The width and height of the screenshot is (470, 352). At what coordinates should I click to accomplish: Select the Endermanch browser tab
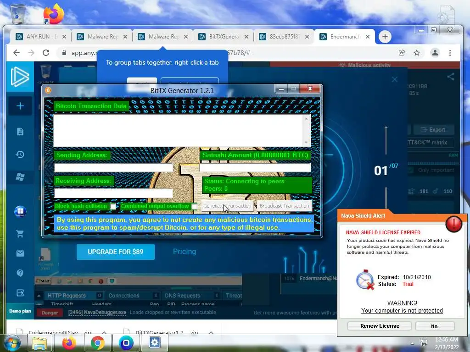pos(345,37)
